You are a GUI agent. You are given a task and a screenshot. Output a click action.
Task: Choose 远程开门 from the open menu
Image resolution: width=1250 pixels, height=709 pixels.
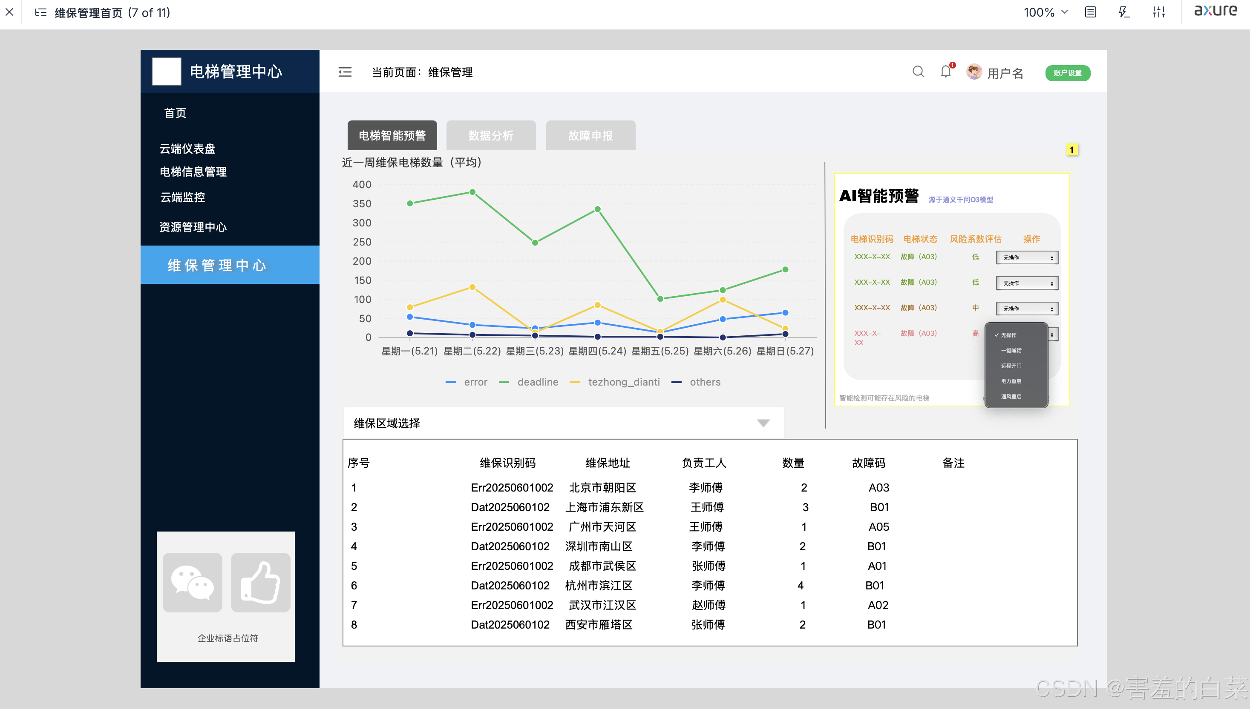(x=1011, y=366)
